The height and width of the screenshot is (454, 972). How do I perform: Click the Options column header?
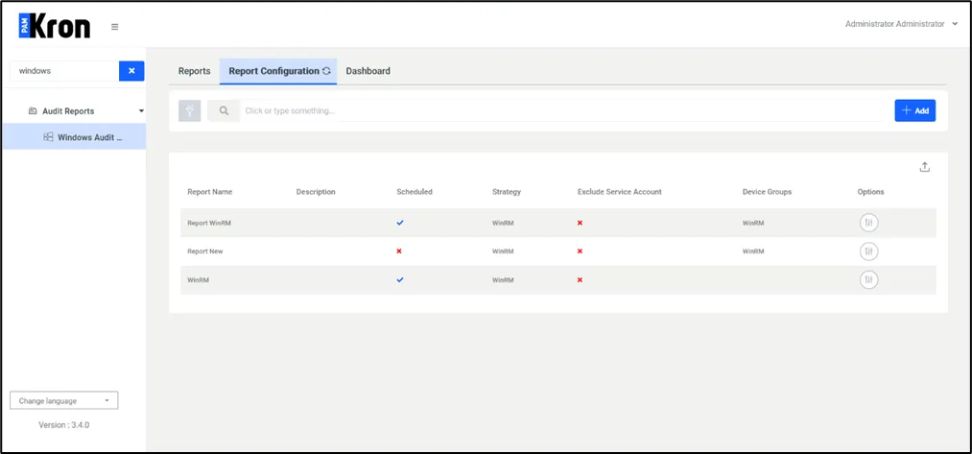871,192
